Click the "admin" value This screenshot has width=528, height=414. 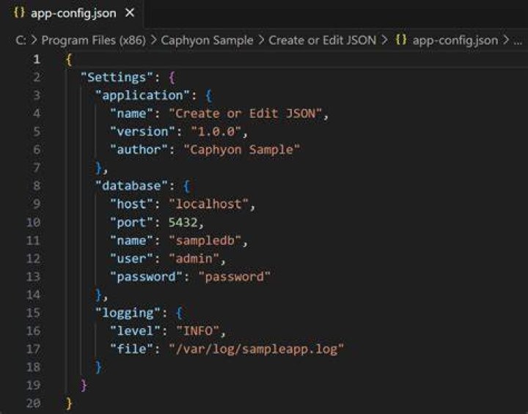(194, 259)
